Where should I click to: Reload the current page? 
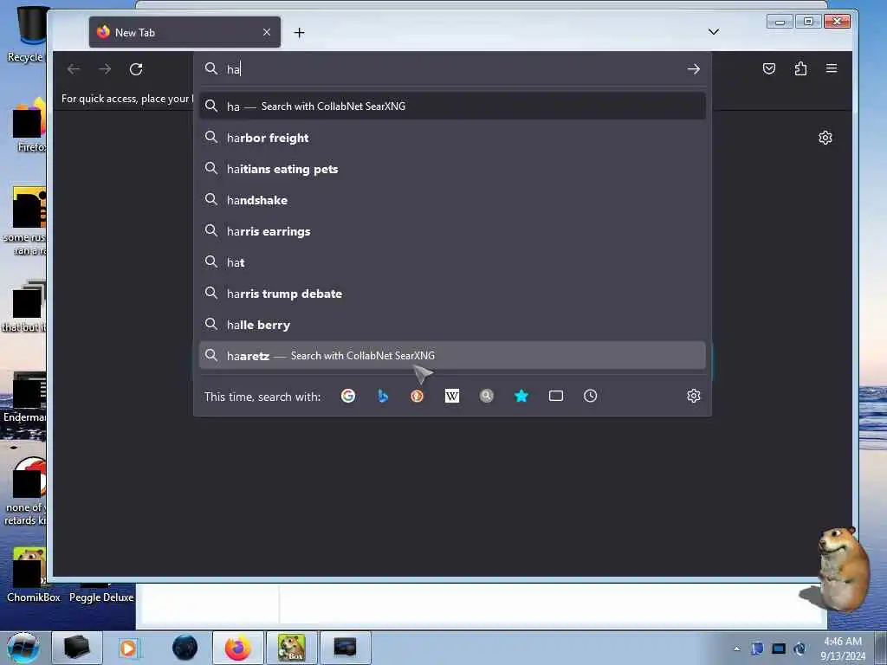pyautogui.click(x=136, y=69)
